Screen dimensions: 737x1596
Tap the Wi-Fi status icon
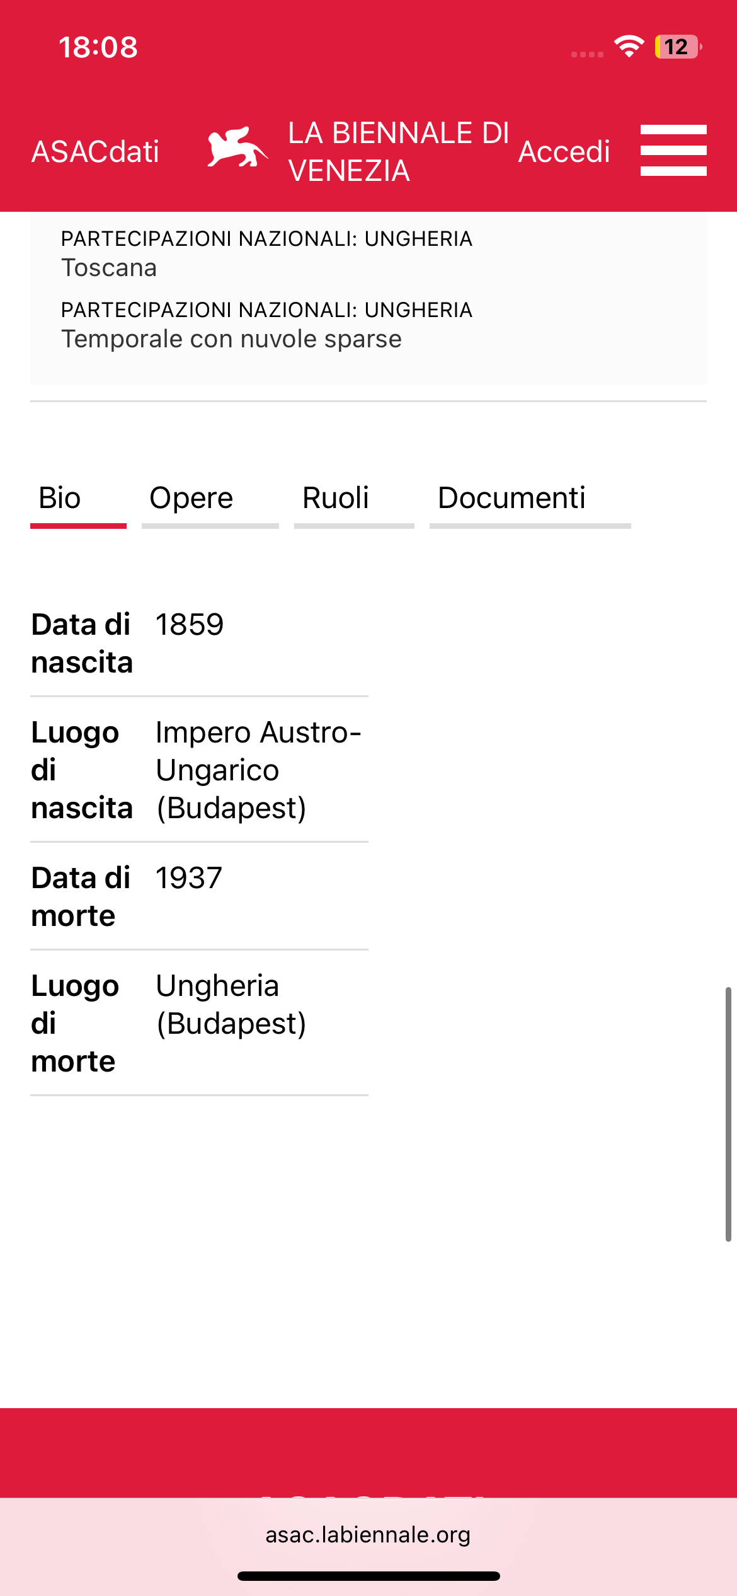pyautogui.click(x=629, y=47)
